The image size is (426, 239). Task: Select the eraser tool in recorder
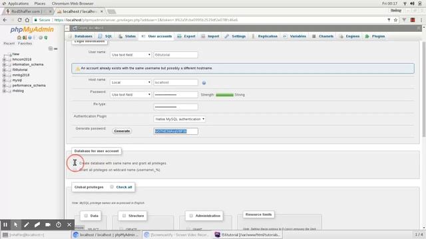point(37,224)
